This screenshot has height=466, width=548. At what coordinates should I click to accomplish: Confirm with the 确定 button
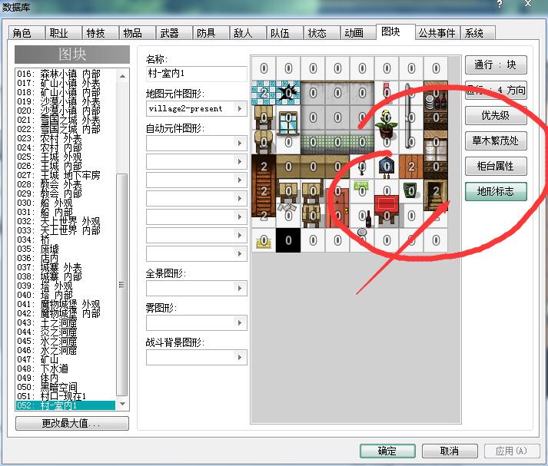pos(387,451)
